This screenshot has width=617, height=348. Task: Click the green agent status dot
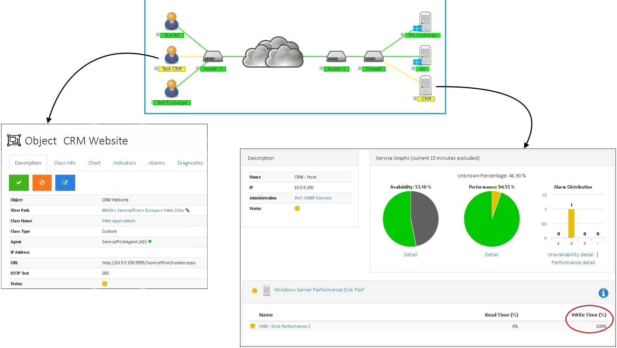(x=150, y=241)
